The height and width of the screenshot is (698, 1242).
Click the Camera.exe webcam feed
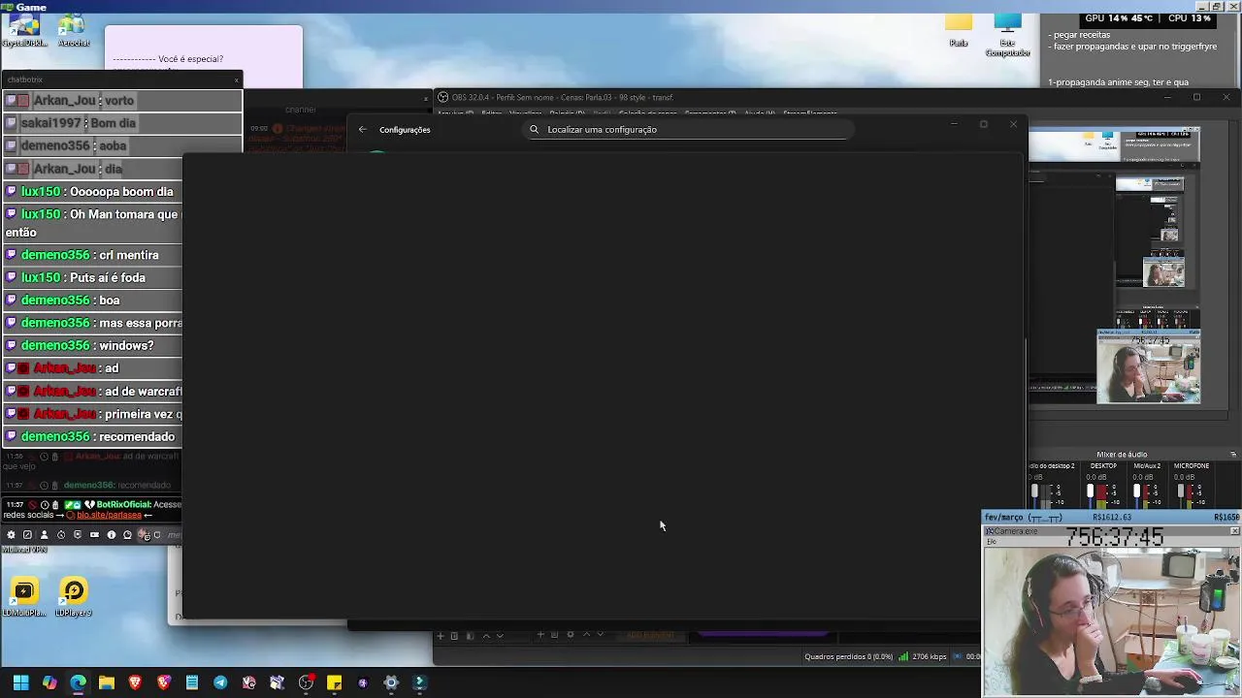(1111, 622)
